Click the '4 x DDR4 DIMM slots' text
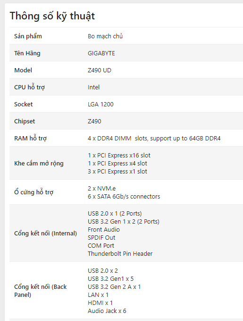Viewport: 243px width, 321px height. (x=117, y=139)
